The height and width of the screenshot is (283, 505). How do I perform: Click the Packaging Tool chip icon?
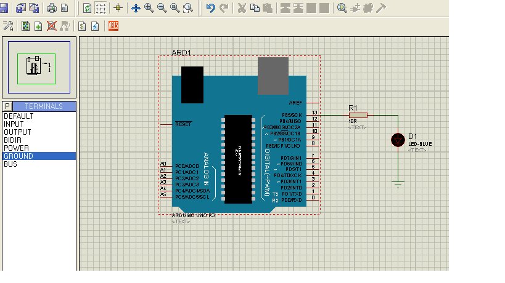pos(368,8)
